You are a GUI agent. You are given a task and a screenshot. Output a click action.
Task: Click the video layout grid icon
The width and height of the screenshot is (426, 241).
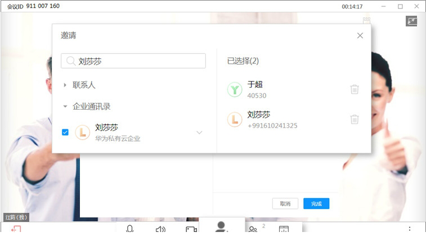[366, 20]
